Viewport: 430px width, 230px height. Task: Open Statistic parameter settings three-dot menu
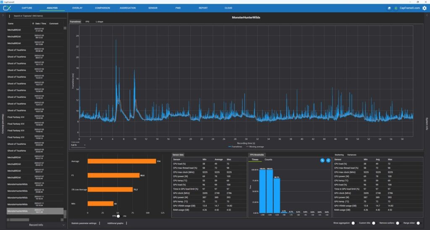tap(100, 223)
